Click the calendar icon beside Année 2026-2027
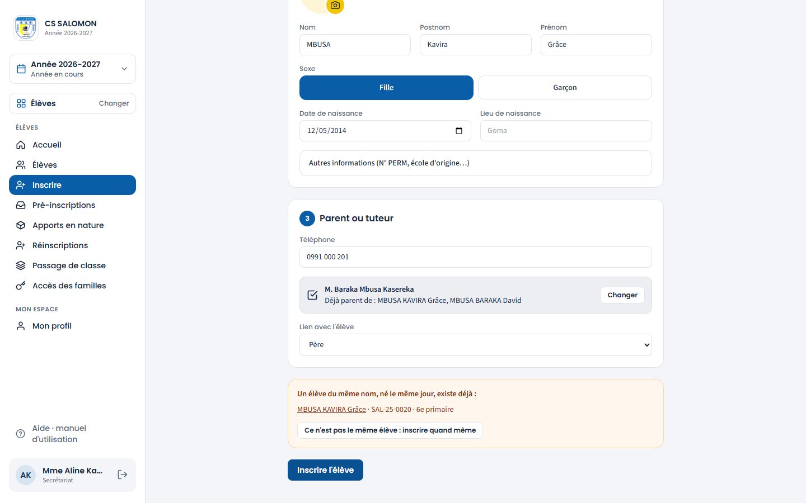Viewport: 806px width, 503px height. [21, 69]
